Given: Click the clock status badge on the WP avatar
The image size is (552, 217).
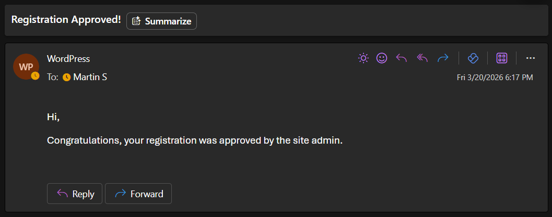Looking at the screenshot, I should pos(35,75).
